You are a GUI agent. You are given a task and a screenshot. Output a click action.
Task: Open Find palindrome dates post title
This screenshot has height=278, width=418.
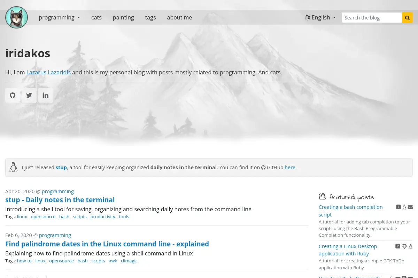(107, 244)
